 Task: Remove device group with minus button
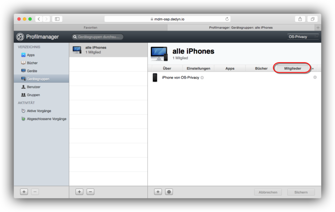[90, 192]
